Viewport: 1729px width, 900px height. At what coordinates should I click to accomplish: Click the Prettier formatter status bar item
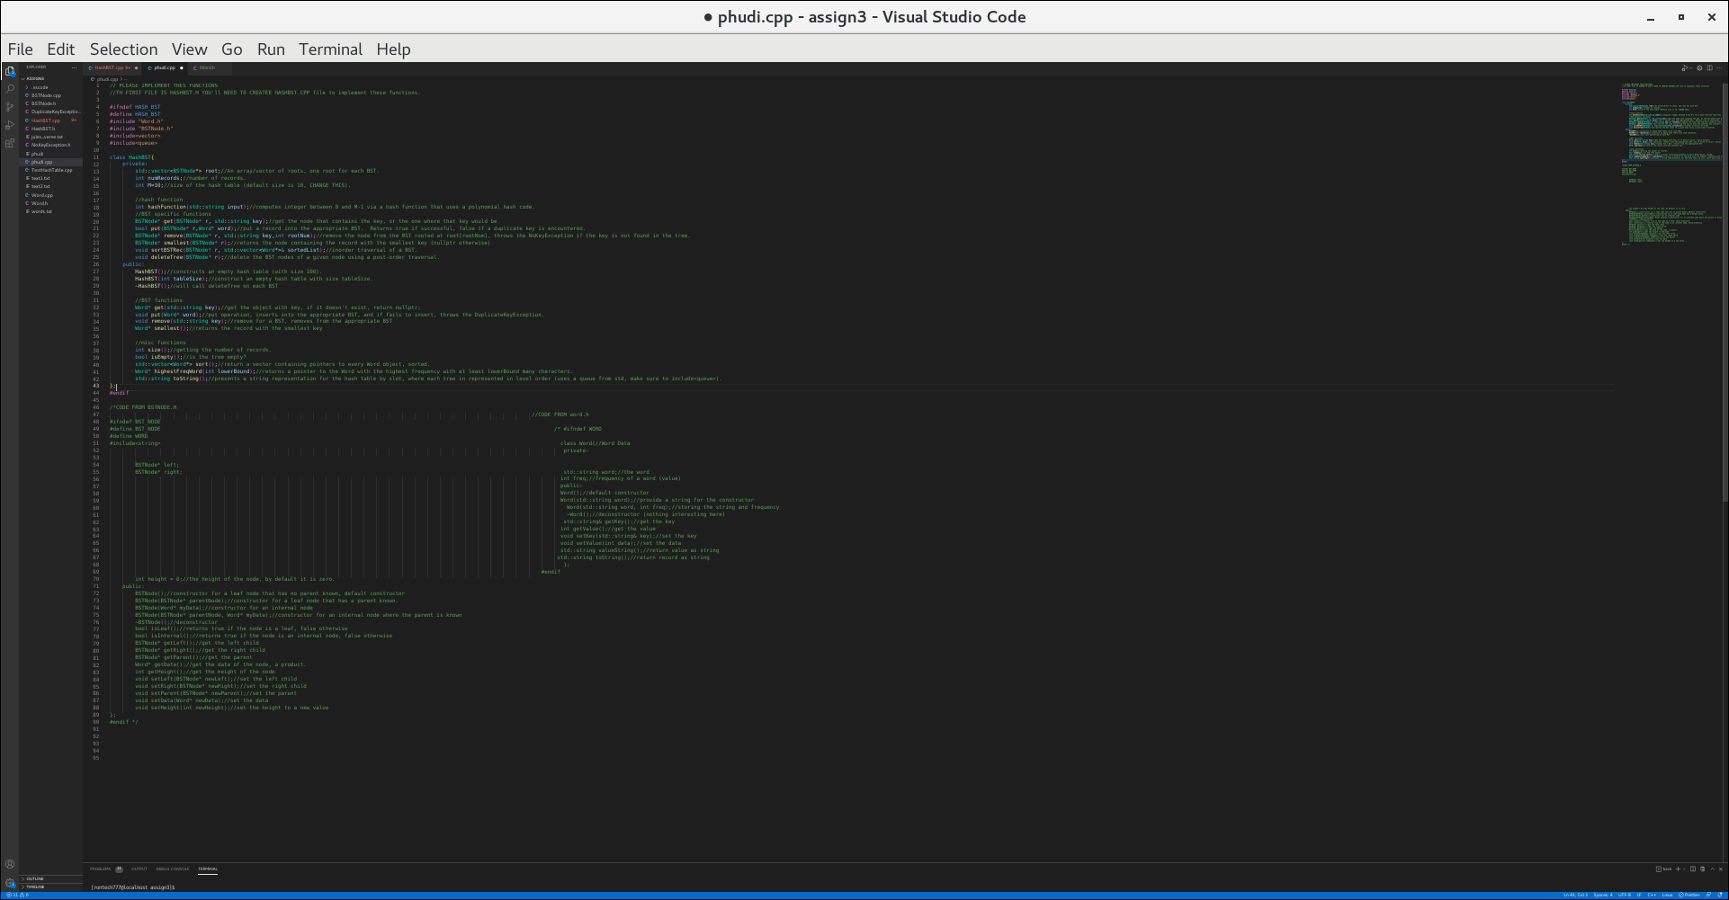coord(1689,895)
